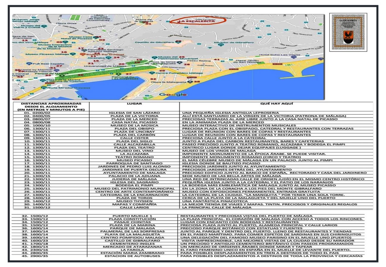The height and width of the screenshot is (267, 386).
Task: Click the Pull Bear España shopping pin
Action: click(x=29, y=63)
